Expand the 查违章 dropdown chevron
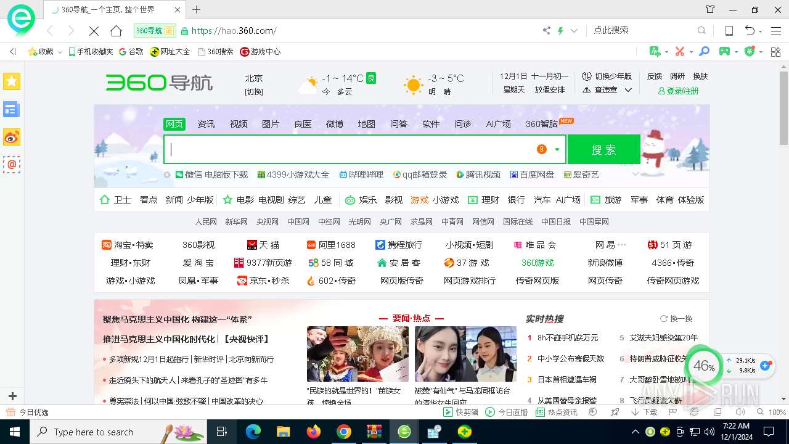Viewport: 789px width, 444px height. click(x=628, y=90)
